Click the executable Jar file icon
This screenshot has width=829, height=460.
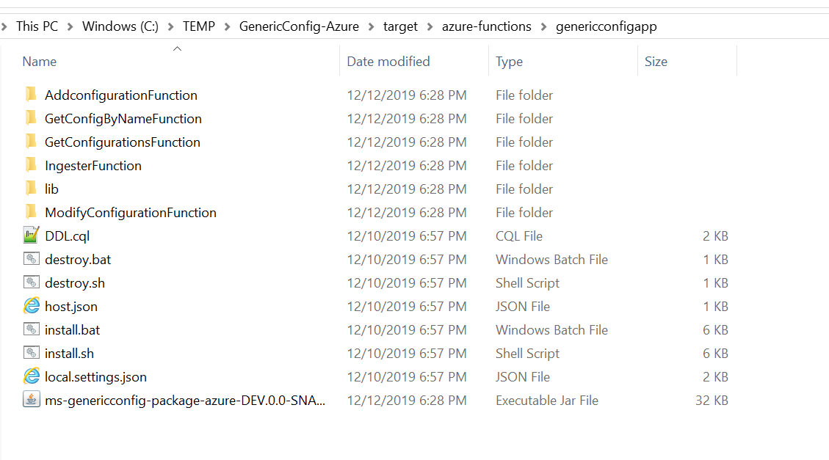pos(31,400)
